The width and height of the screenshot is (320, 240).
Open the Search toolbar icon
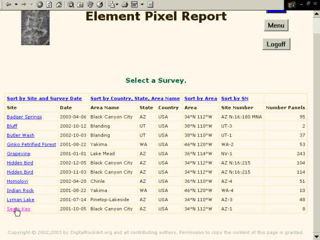pyautogui.click(x=71, y=5)
